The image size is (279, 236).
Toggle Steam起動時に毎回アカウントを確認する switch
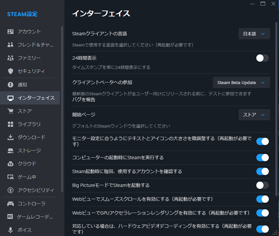(x=263, y=171)
